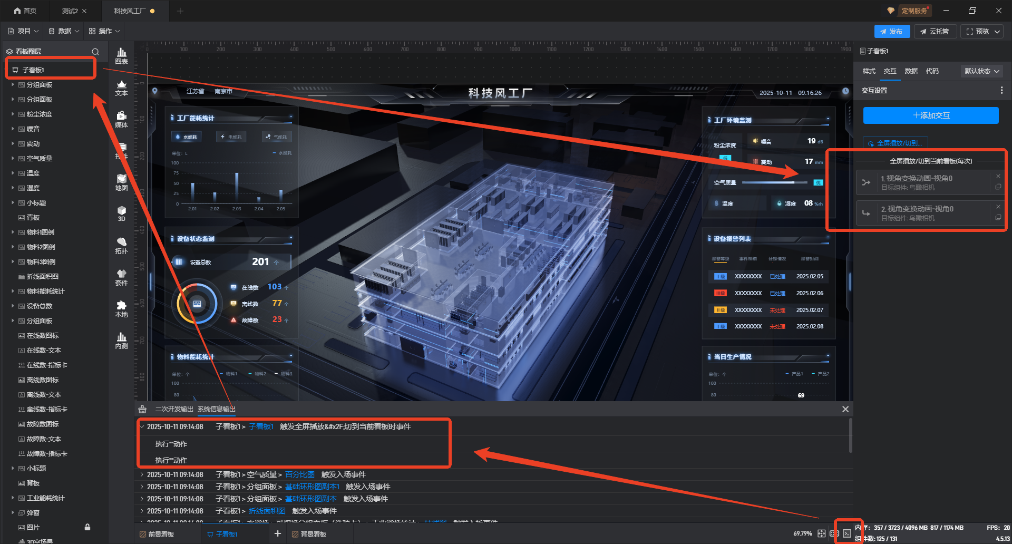Viewport: 1012px width, 544px height.
Task: Click the 添加交互 button
Action: pos(931,115)
